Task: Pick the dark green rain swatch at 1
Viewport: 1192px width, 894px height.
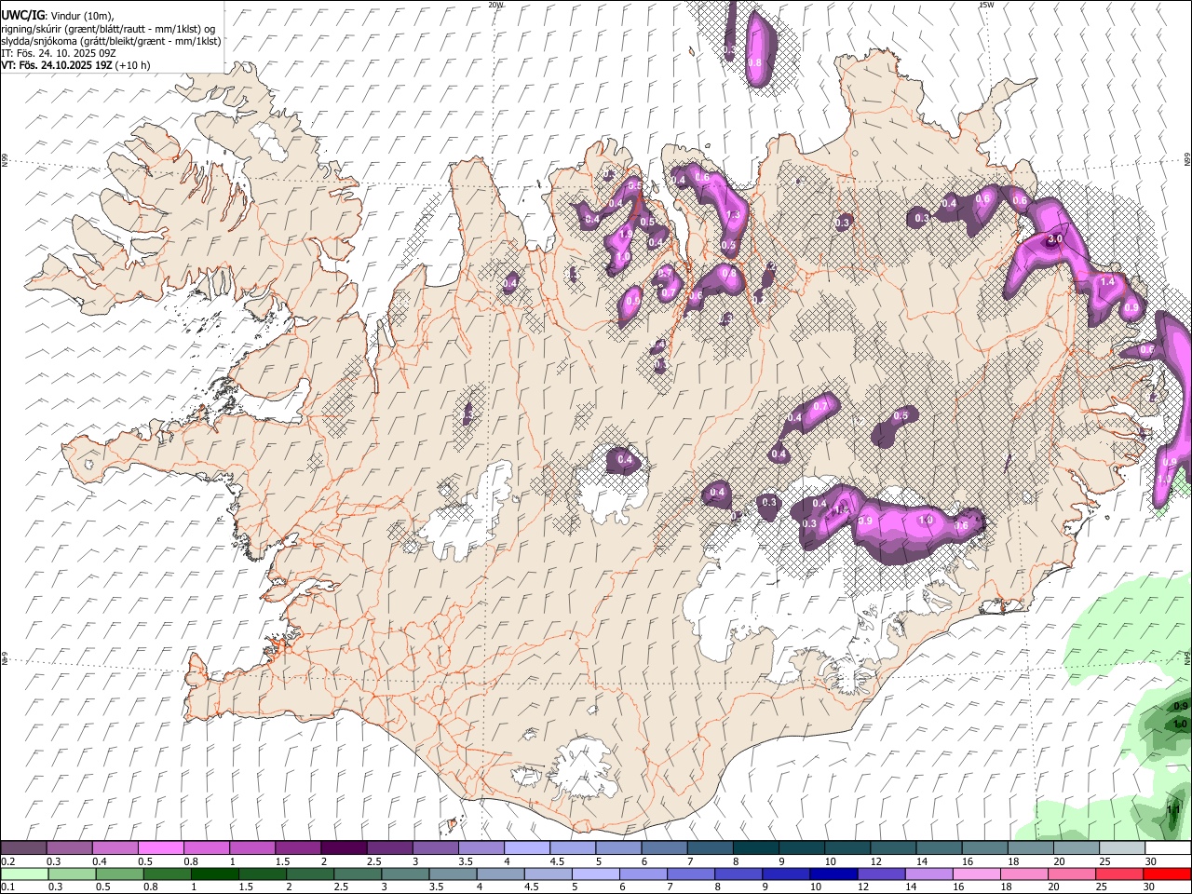Action: click(214, 874)
